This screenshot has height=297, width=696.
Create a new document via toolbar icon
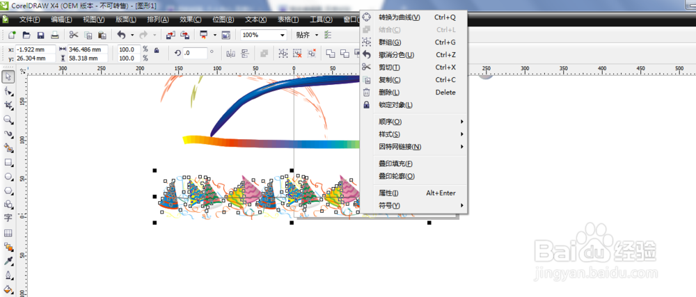pyautogui.click(x=12, y=35)
